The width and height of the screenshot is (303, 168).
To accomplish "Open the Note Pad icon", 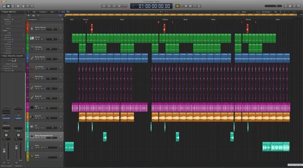I will tap(290, 6).
